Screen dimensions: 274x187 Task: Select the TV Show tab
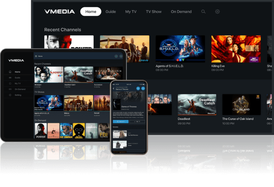tap(154, 12)
